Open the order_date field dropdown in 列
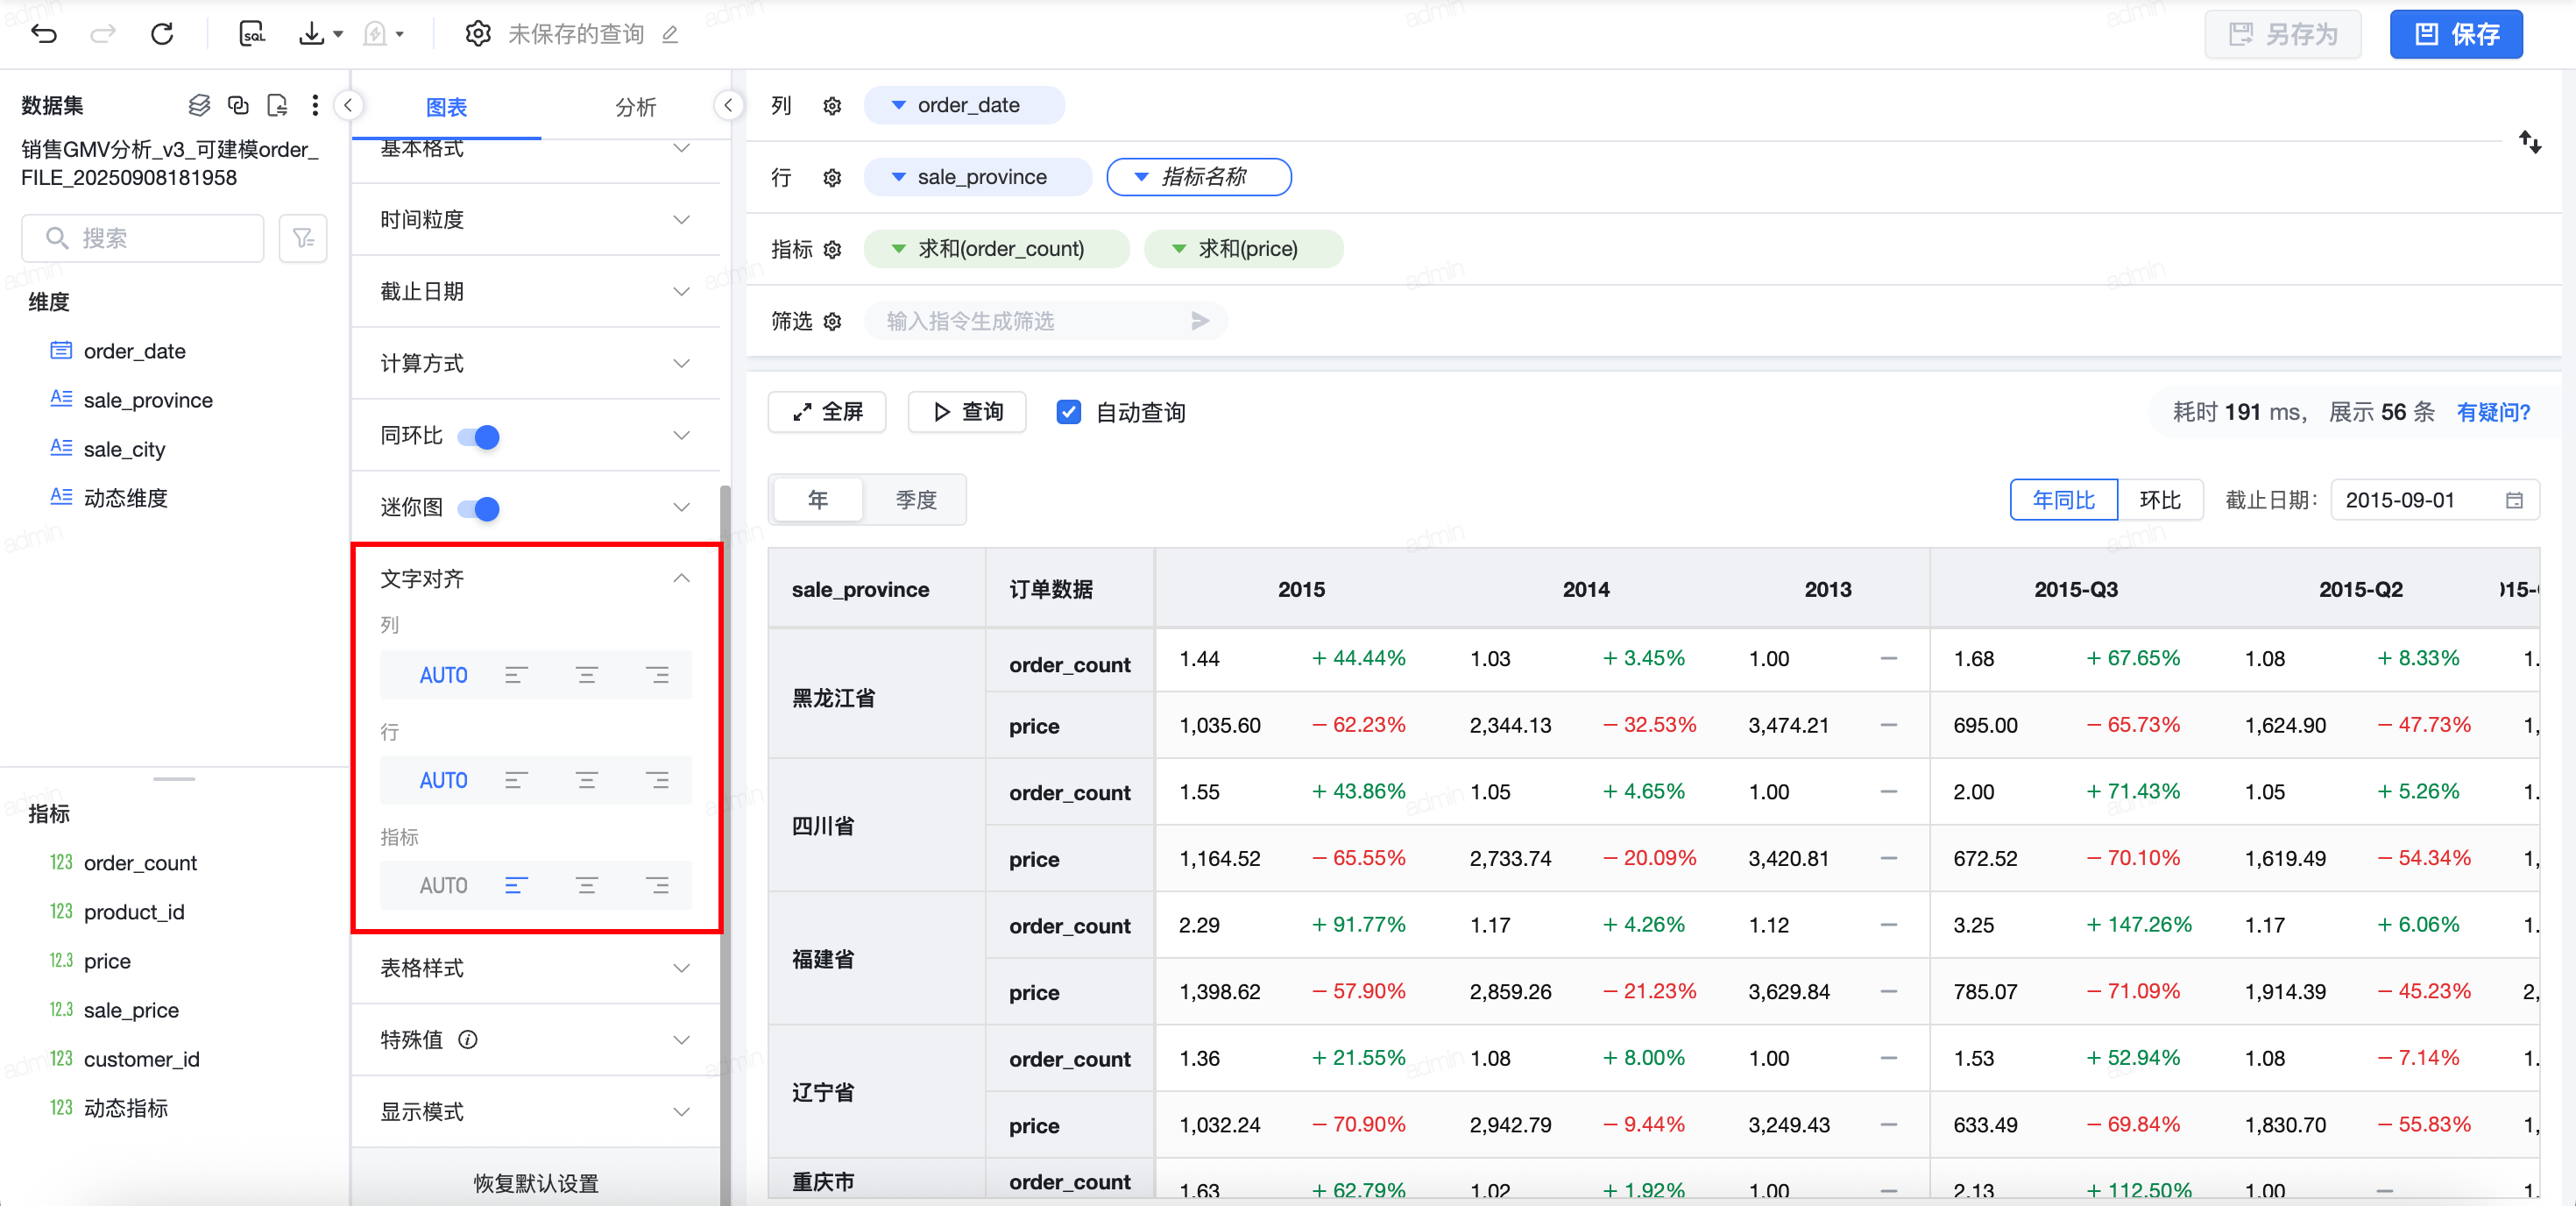The image size is (2576, 1206). tap(898, 105)
